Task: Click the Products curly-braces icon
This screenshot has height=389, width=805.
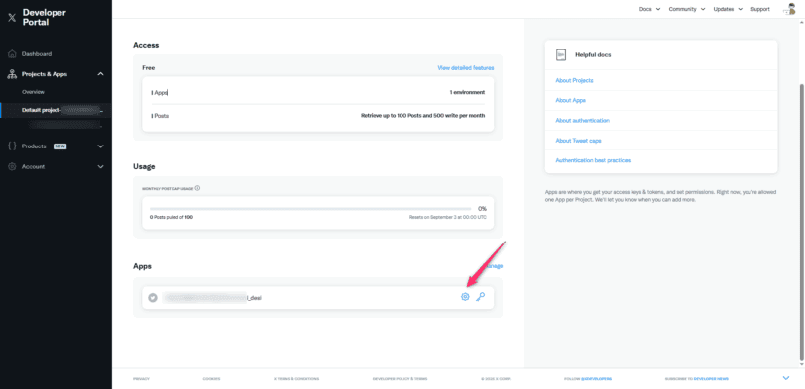Action: pos(12,146)
